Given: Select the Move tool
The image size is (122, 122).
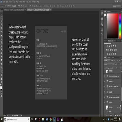Looking at the screenshot, I should coord(1,14).
